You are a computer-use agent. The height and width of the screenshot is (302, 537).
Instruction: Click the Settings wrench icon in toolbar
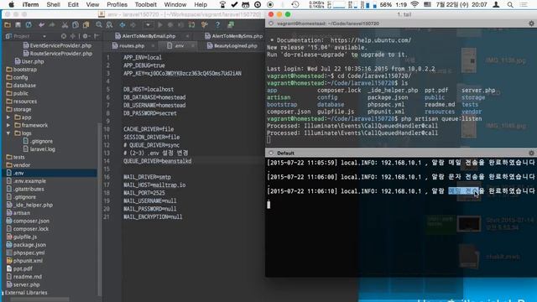point(205,24)
